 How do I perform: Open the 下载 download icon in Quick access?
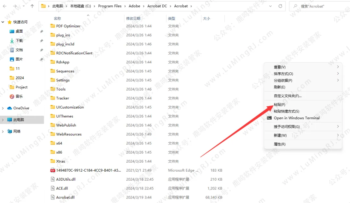pos(12,41)
